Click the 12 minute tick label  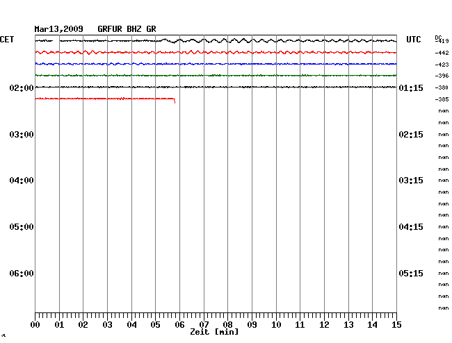pyautogui.click(x=324, y=325)
